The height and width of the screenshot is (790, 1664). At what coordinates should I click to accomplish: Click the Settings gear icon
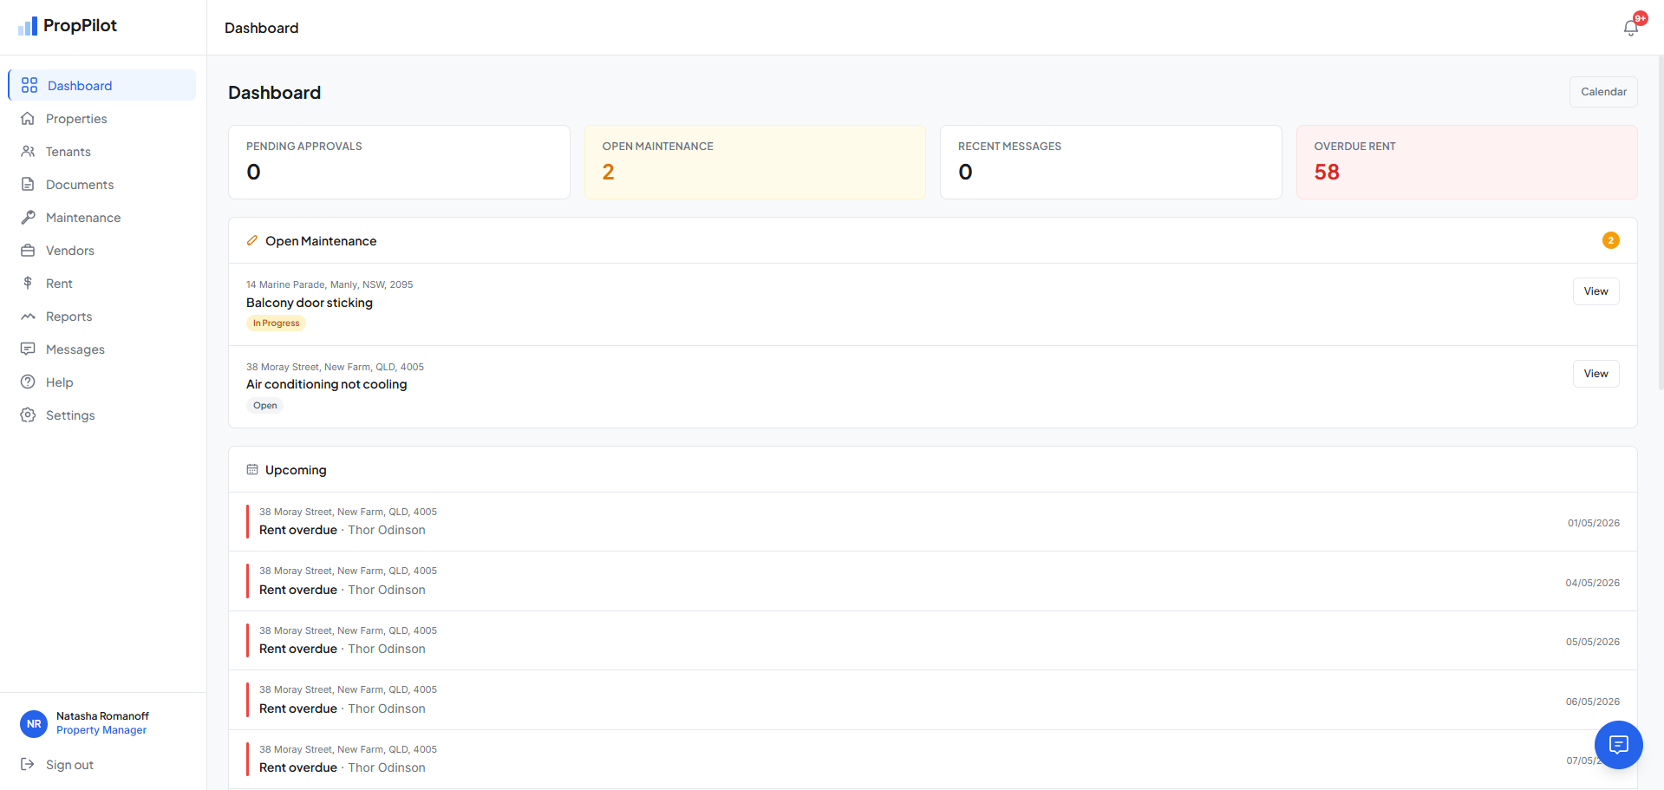pyautogui.click(x=28, y=415)
